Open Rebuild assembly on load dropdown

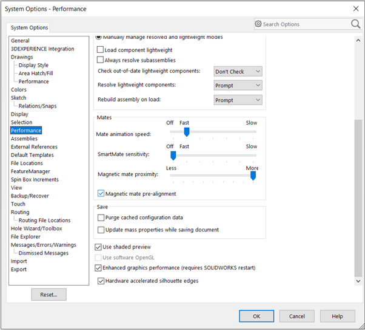click(x=238, y=100)
